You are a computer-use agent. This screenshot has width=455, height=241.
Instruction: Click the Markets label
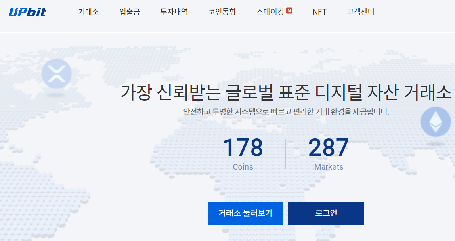(329, 167)
